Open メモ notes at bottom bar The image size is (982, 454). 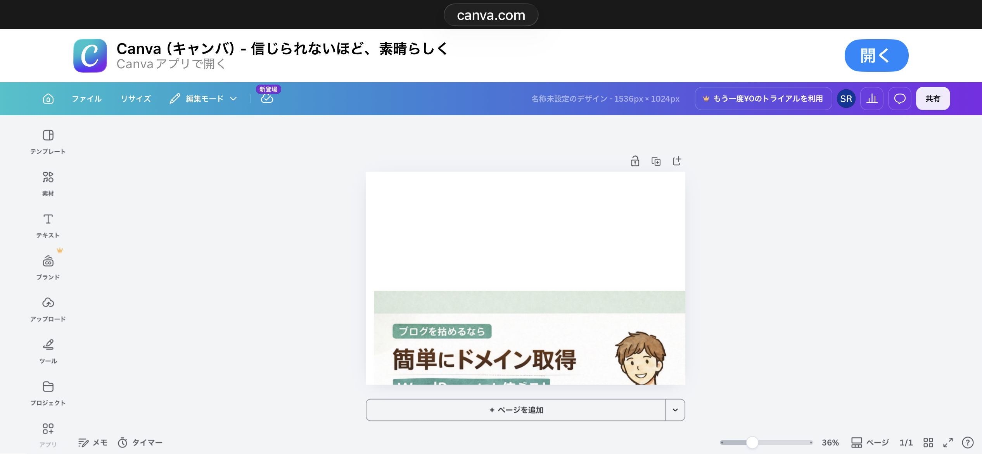point(92,442)
